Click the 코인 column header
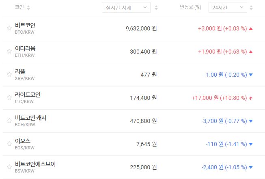The width and height of the screenshot is (265, 179). (19, 8)
